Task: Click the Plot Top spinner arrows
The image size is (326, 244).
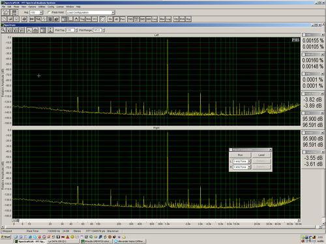Action: 76,30
